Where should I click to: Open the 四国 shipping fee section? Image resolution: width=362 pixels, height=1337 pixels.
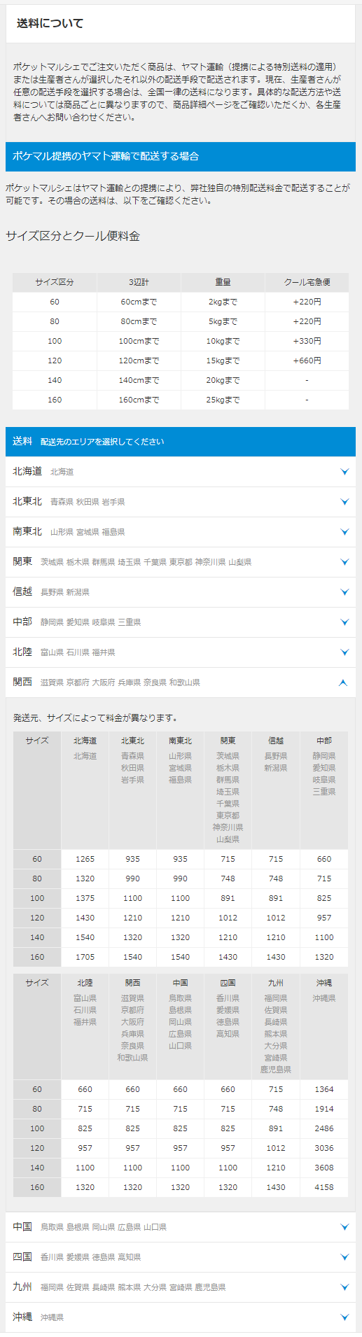[181, 1257]
